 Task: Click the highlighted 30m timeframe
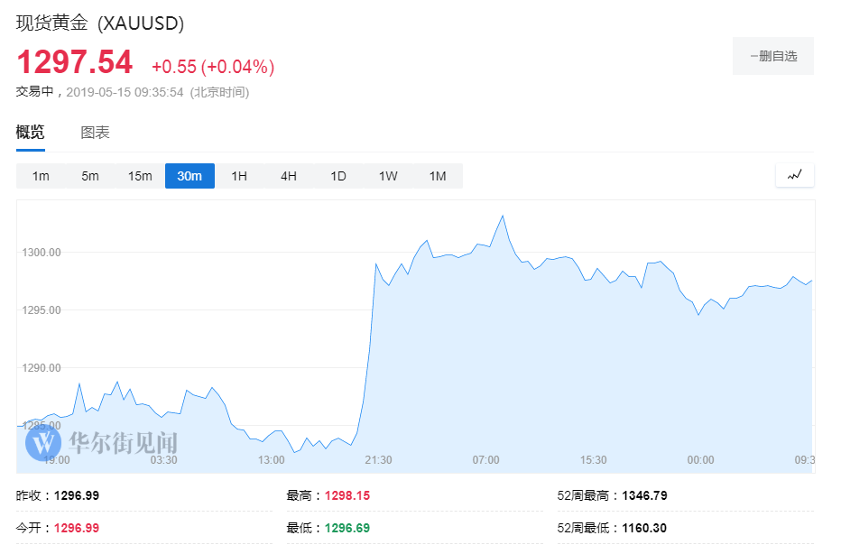coord(189,176)
